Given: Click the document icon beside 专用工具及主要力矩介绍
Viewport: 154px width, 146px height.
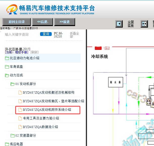Looking at the screenshot, I should coord(20,118).
